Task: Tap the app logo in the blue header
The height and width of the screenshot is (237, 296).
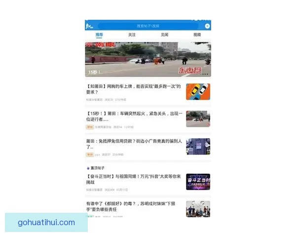Action: [x=89, y=26]
